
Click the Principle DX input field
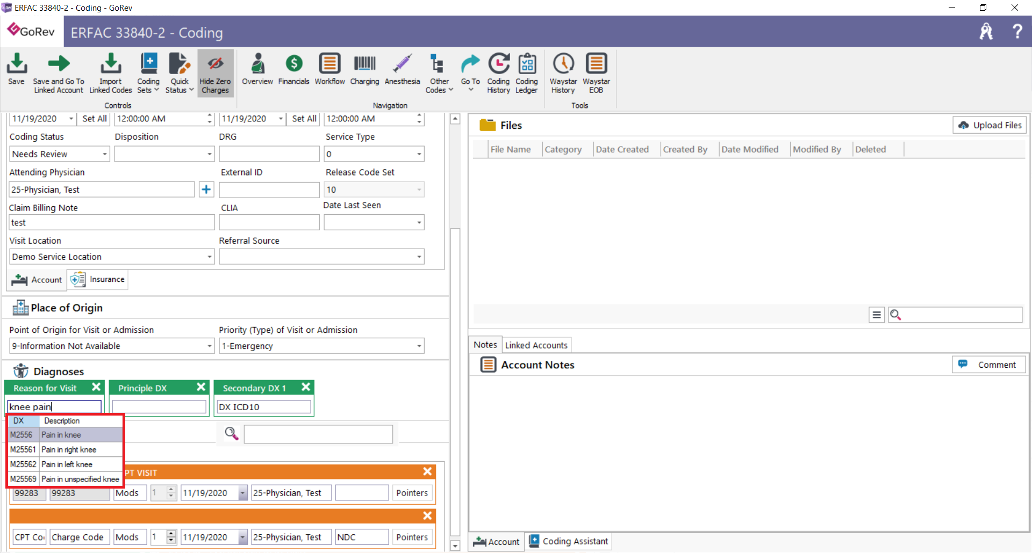[x=159, y=407]
